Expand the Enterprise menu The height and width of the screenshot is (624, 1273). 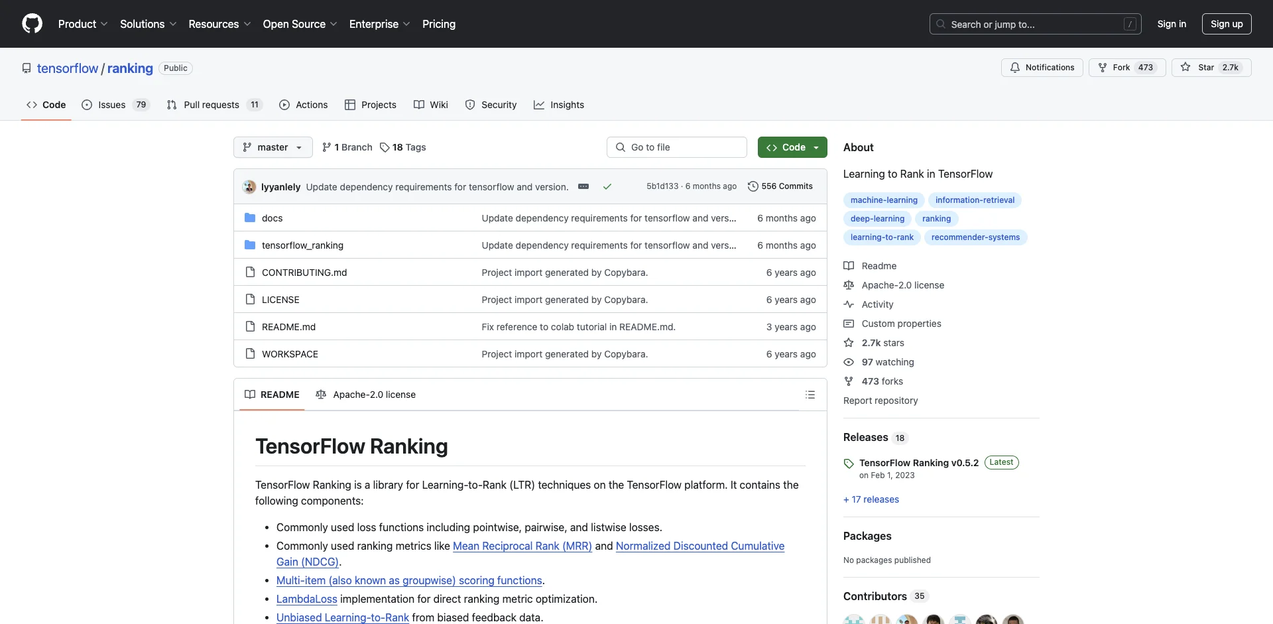click(379, 24)
